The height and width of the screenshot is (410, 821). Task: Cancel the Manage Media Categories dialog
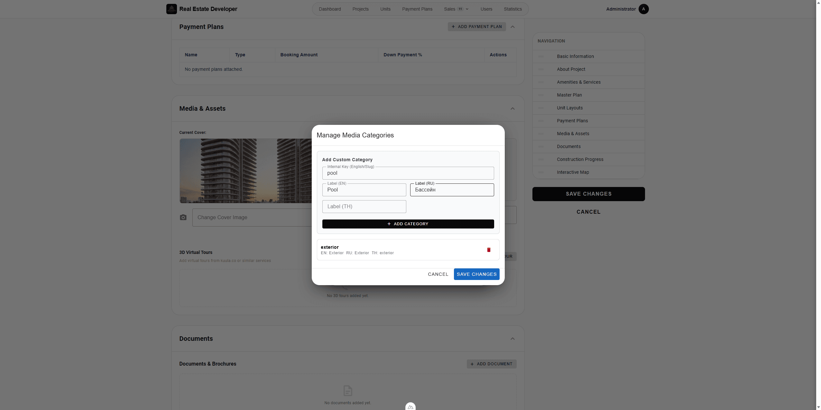(x=438, y=274)
